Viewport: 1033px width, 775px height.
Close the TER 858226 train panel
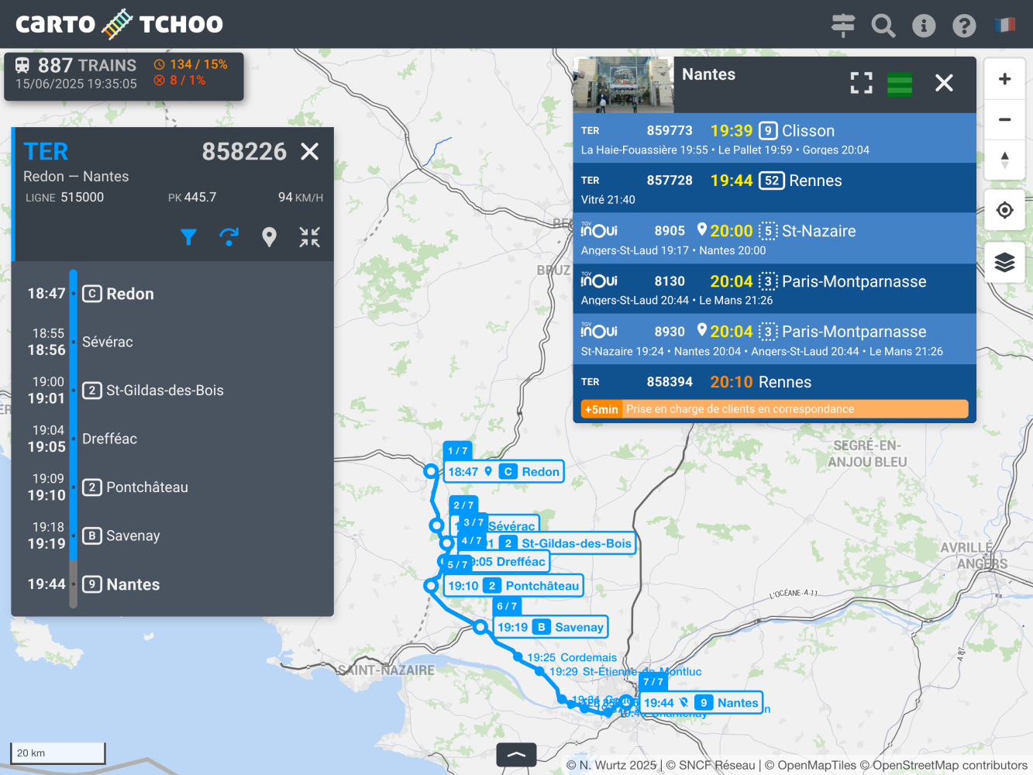coord(309,151)
